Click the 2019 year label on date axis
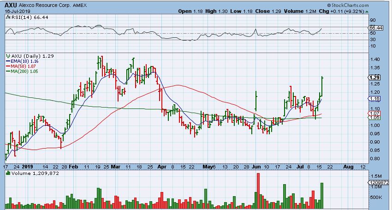The width and height of the screenshot is (392, 210). pyautogui.click(x=28, y=167)
